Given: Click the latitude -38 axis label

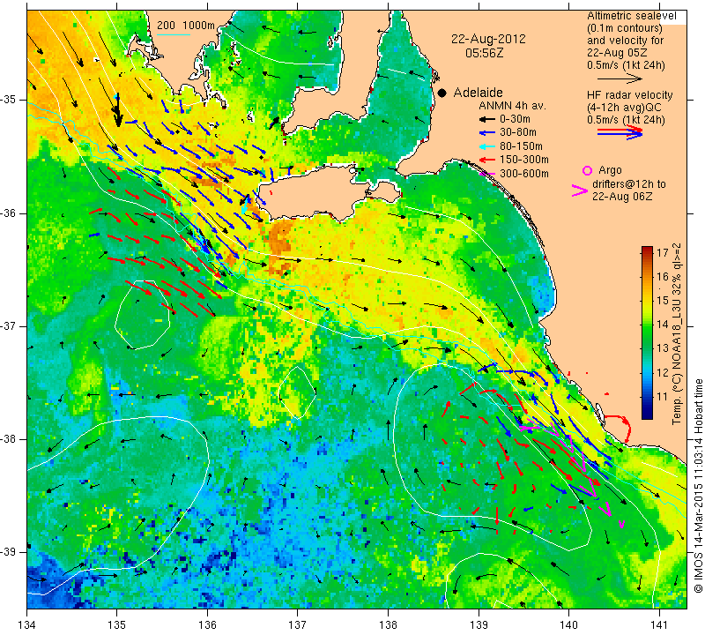Looking at the screenshot, I should (9, 439).
